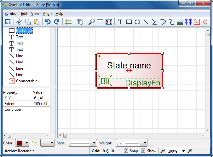Open the line Weight dropdown
Screen dimensions: 213x157
click(131, 143)
